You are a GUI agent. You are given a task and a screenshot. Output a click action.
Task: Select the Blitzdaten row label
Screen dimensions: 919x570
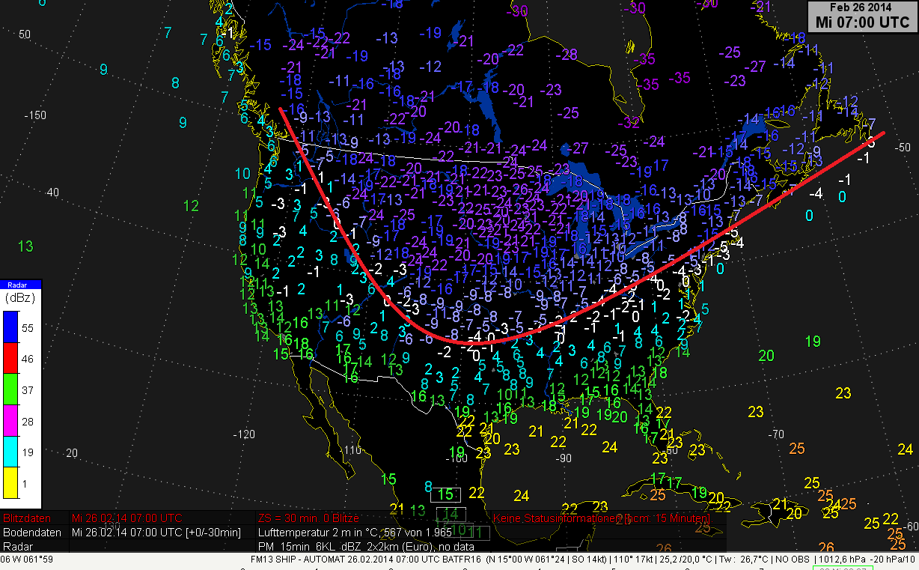[28, 518]
